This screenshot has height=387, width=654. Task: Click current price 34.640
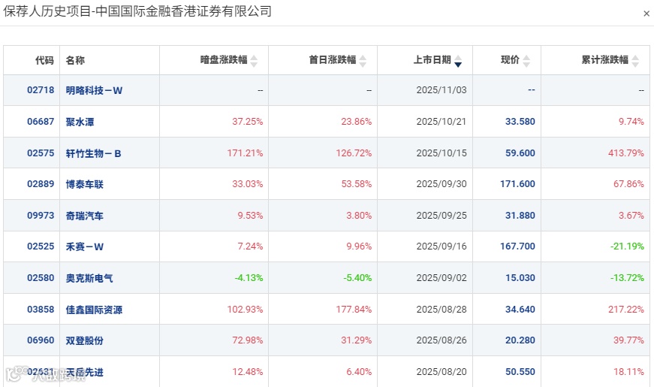click(520, 310)
